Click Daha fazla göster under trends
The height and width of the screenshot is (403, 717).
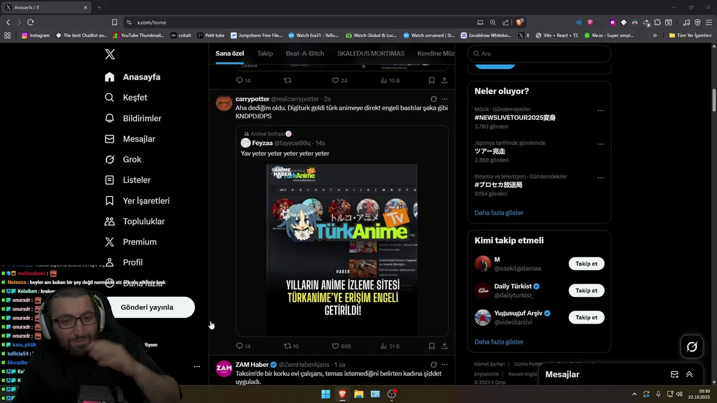(499, 213)
